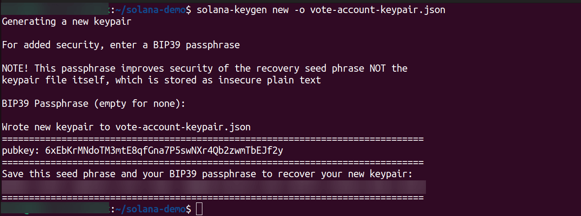Click the "Generating a new keypair" line
This screenshot has height=216, width=581.
pyautogui.click(x=67, y=21)
